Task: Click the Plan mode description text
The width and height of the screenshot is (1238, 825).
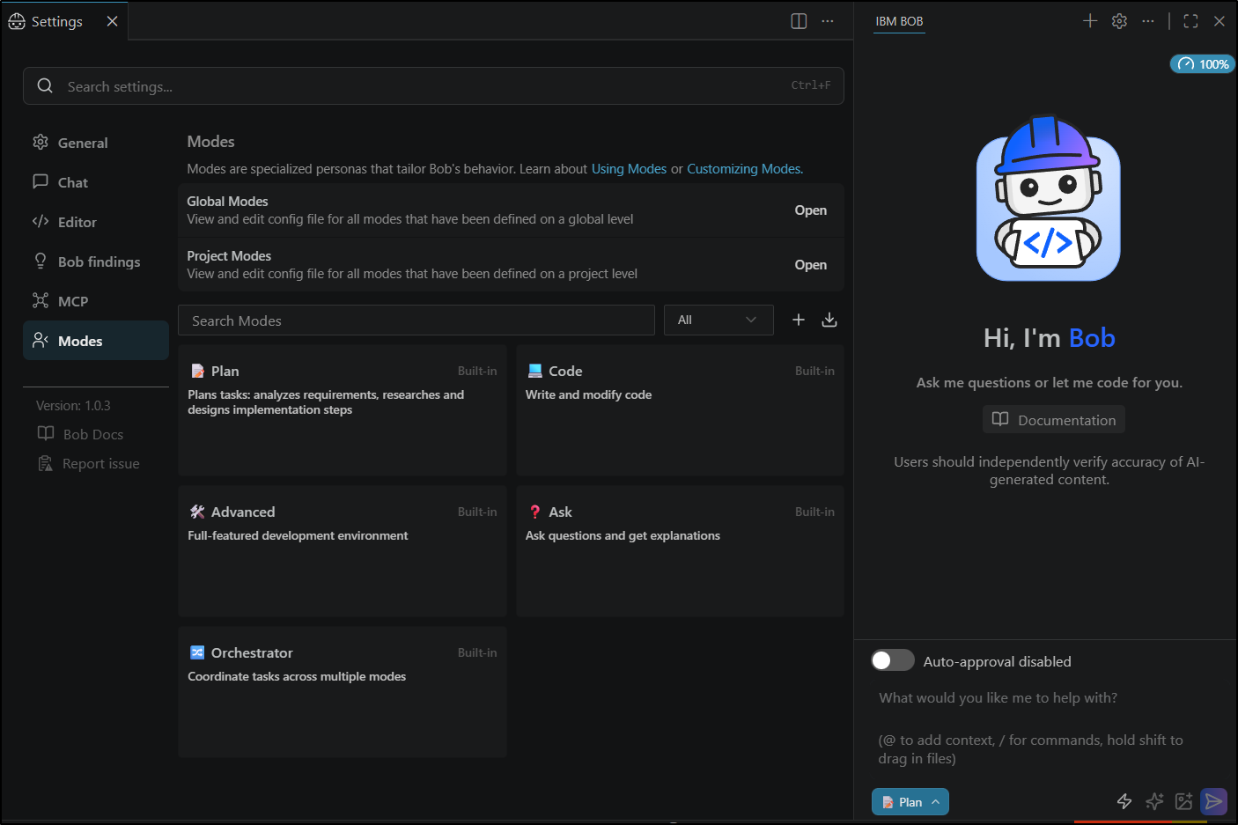Action: coord(326,402)
